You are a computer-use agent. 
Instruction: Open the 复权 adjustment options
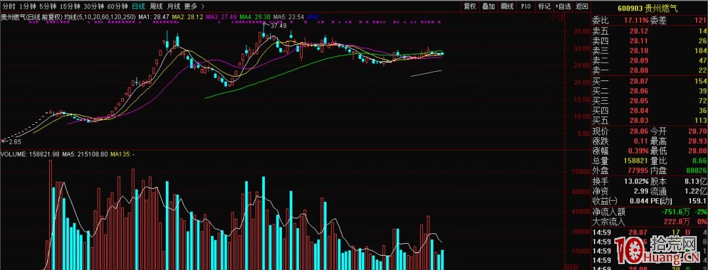(470, 7)
